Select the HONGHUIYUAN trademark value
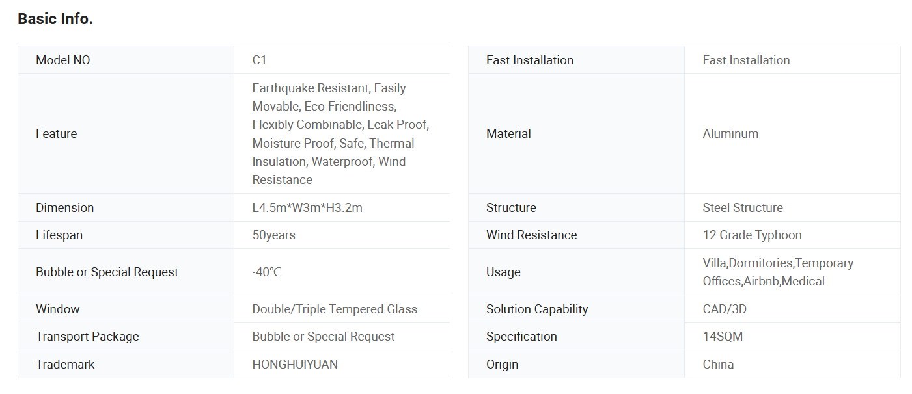Viewport: 912px width, 394px height. [x=295, y=364]
